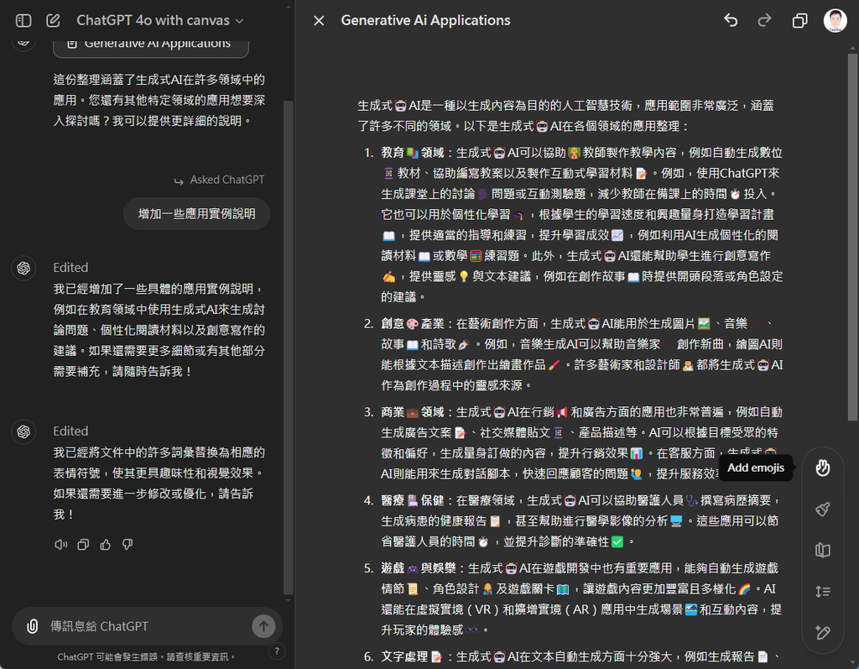Click the Generative Ai Applications title
The width and height of the screenshot is (859, 669).
point(425,20)
